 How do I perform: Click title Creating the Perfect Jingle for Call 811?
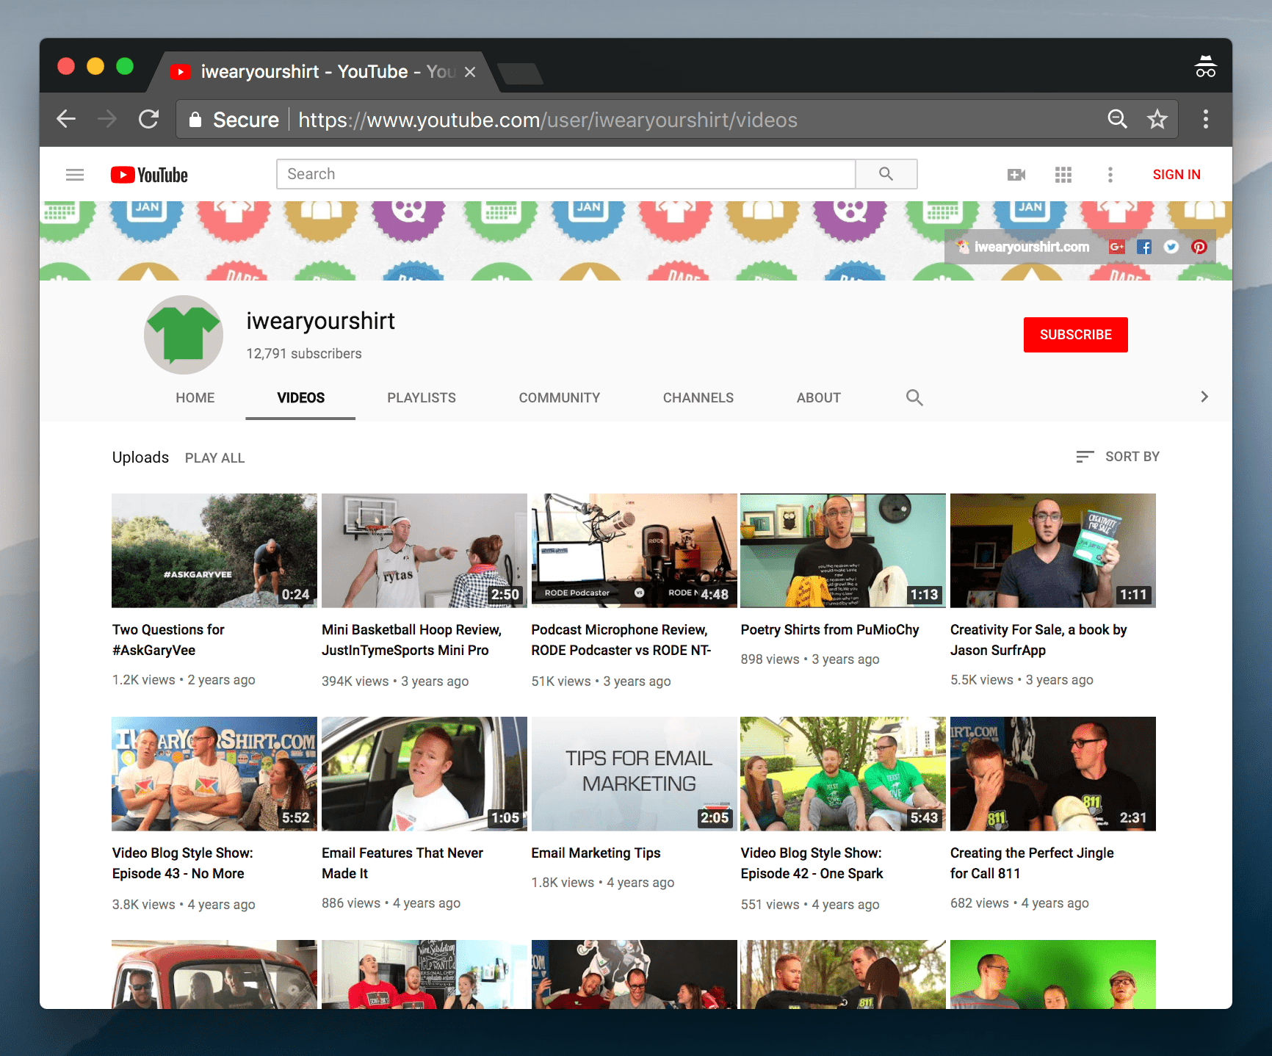1032,863
